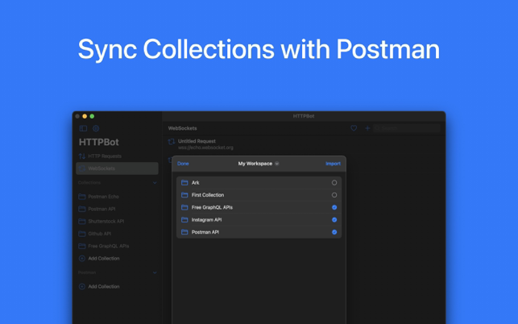This screenshot has height=324, width=518.
Task: Select the First Collection radio button
Action: click(334, 195)
